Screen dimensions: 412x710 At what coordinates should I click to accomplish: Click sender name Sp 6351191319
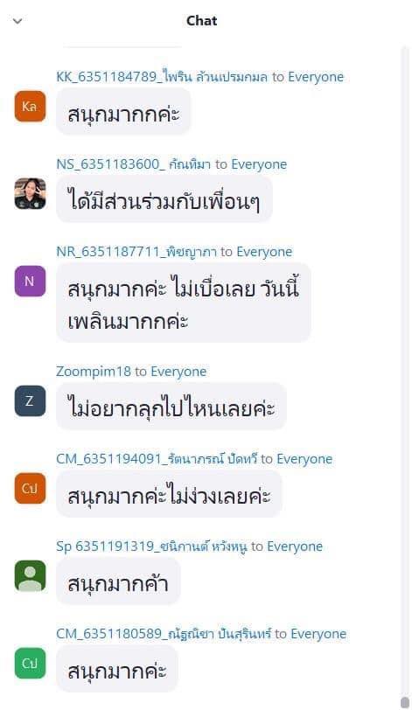151,546
